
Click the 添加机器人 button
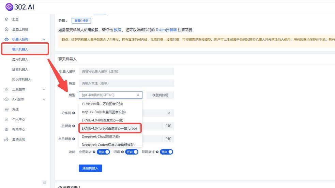pyautogui.click(x=90, y=168)
